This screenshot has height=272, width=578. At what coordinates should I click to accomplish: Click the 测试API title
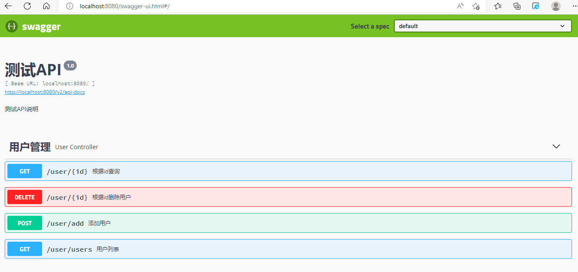(33, 70)
